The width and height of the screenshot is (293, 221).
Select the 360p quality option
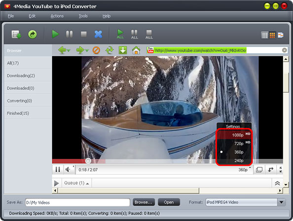point(234,152)
